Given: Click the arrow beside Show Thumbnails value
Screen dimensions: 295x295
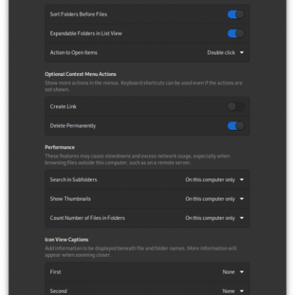Looking at the screenshot, I should tap(242, 199).
